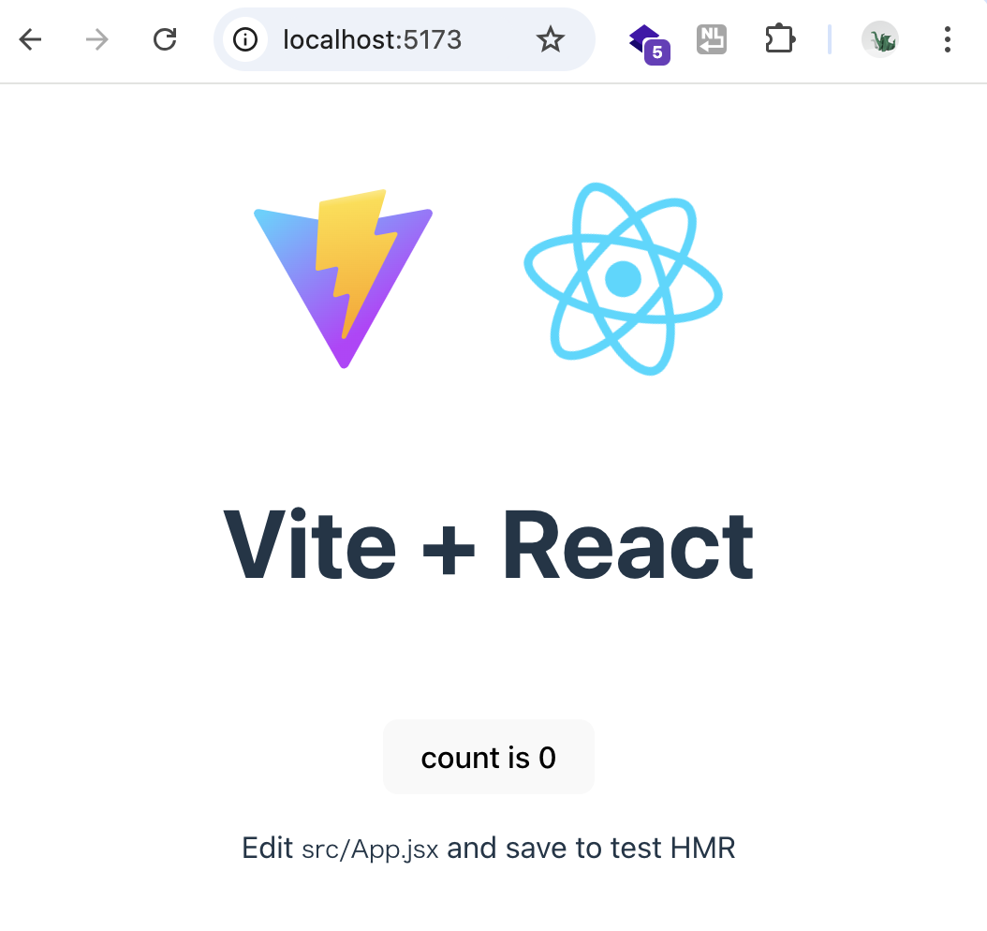Click the 'count is 0' button
Screen dimensions: 987x931
pos(489,757)
